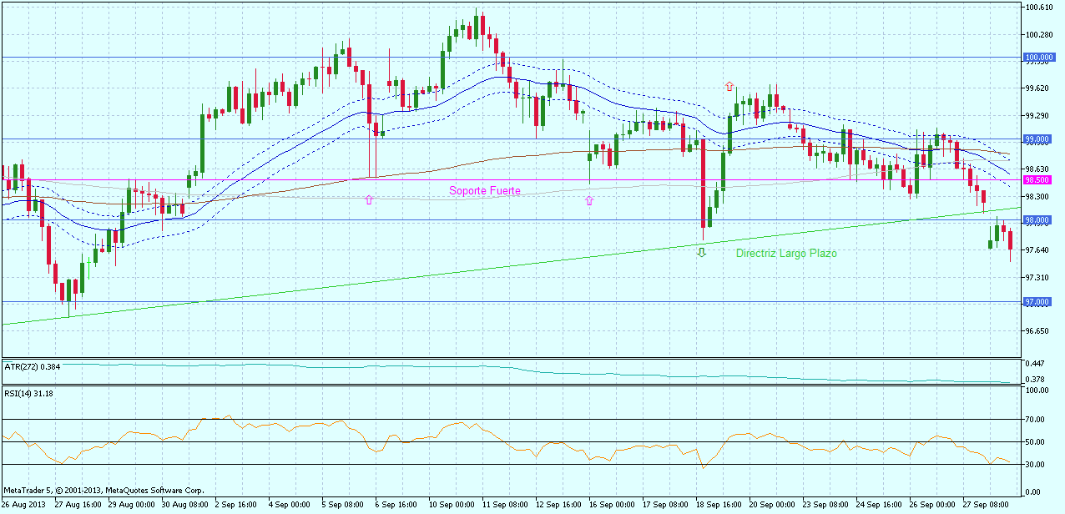Click the yellow down arrow beside the trendline label
This screenshot has width=1065, height=514.
coord(702,253)
